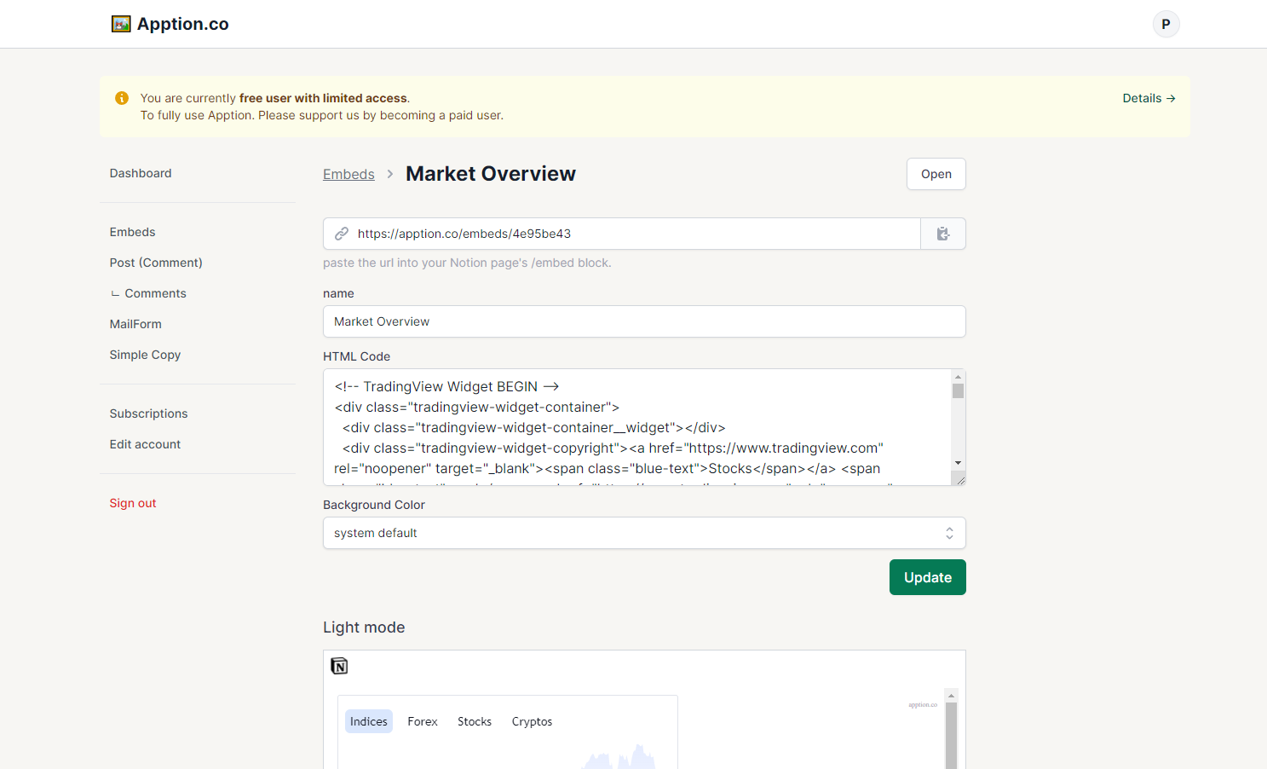Select the Indices tab in widget

tap(368, 721)
